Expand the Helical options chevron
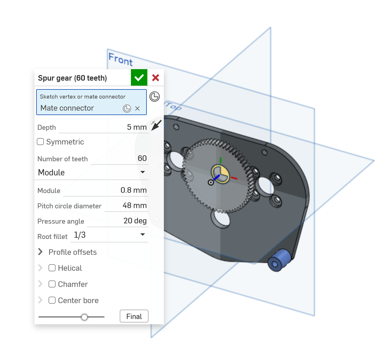The width and height of the screenshot is (388, 344). [x=41, y=268]
